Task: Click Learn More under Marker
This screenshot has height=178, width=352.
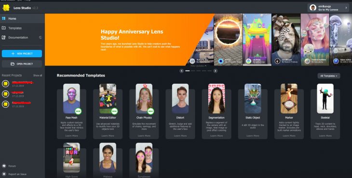Action: point(289,136)
